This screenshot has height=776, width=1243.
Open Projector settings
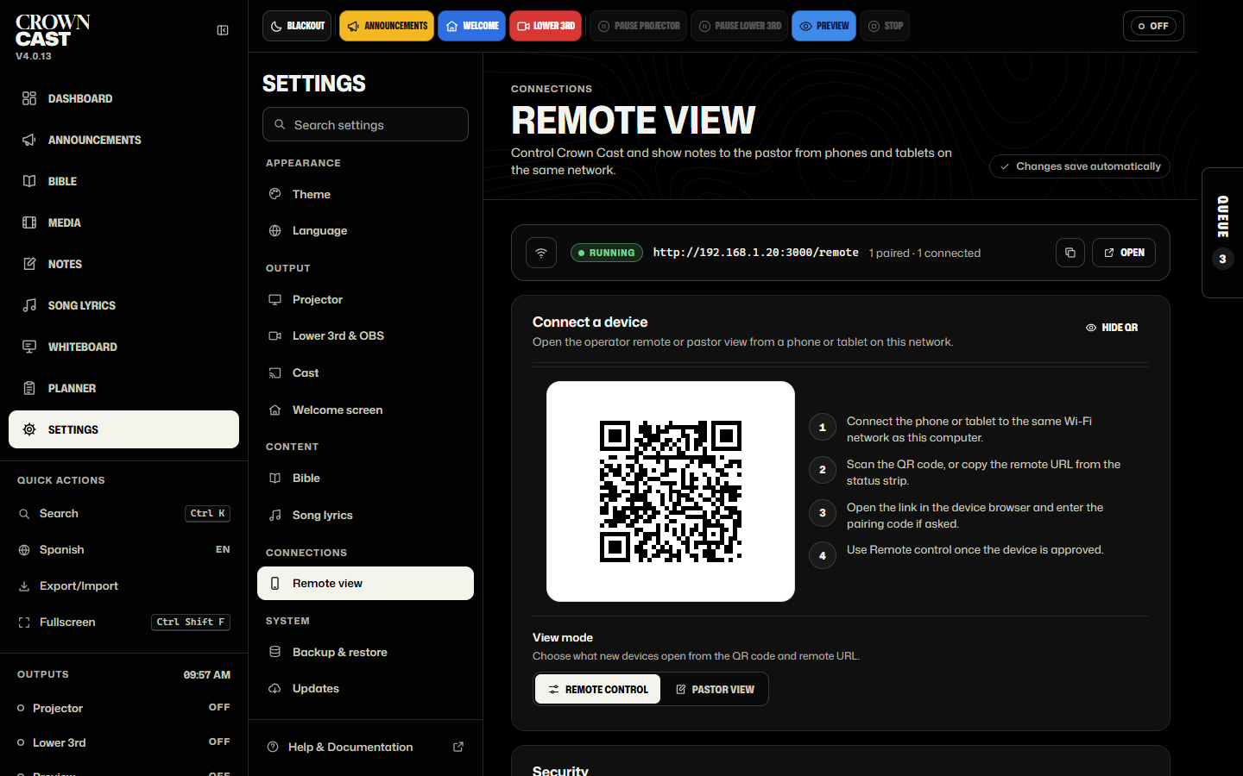pos(365,299)
